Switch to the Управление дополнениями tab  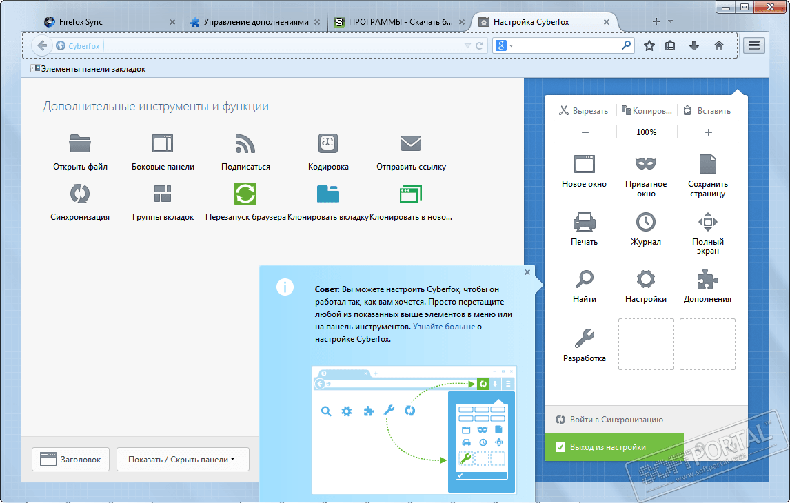click(254, 22)
